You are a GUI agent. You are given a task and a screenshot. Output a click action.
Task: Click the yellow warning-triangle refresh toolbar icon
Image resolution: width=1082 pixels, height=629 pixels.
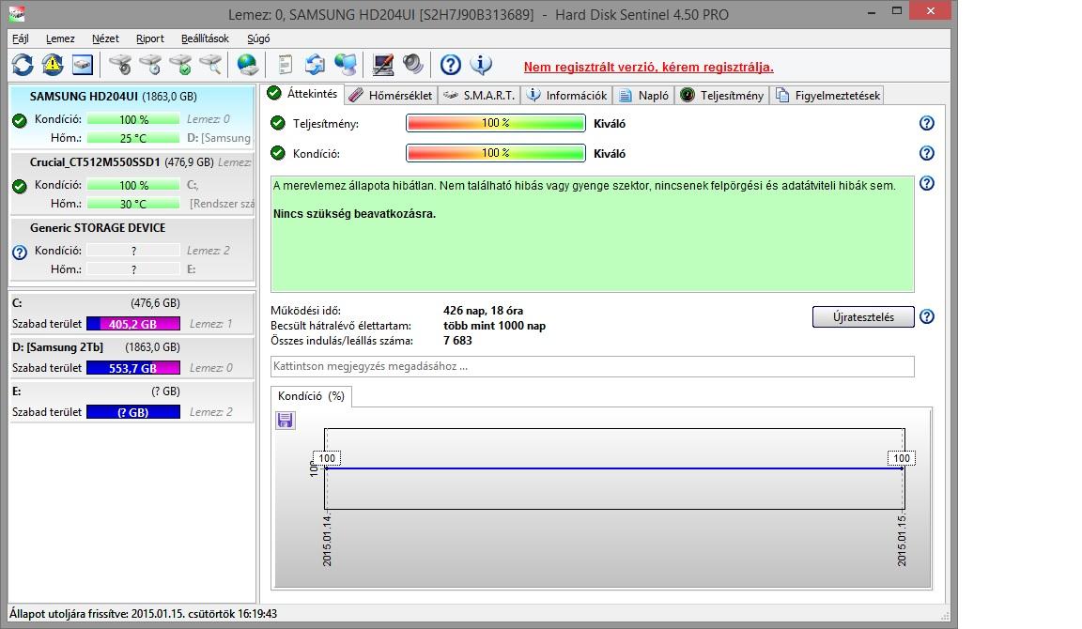(x=53, y=66)
